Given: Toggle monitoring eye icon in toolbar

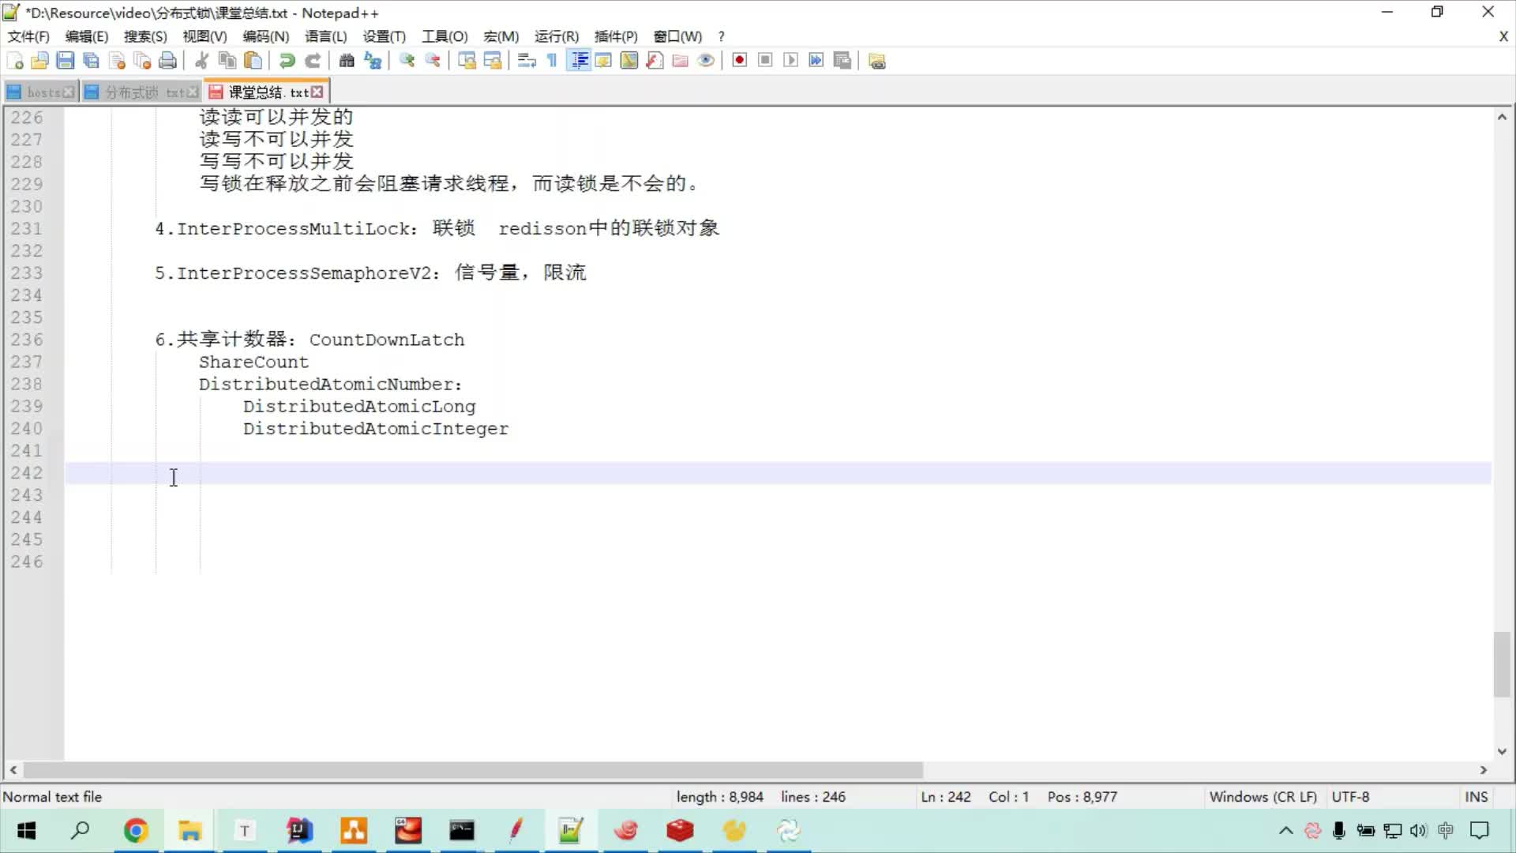Looking at the screenshot, I should pyautogui.click(x=706, y=61).
